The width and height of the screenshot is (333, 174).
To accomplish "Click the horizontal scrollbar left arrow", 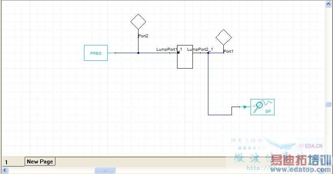I will pos(5,170).
